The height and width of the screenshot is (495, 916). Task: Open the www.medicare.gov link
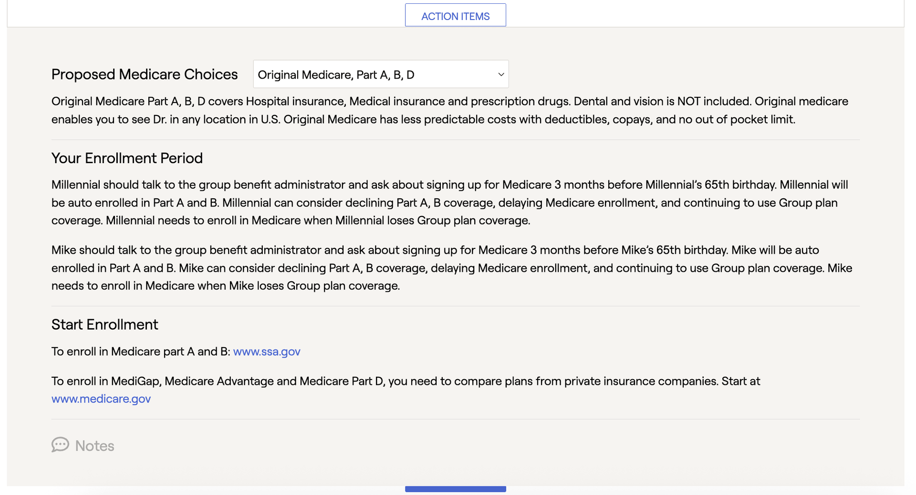coord(101,399)
